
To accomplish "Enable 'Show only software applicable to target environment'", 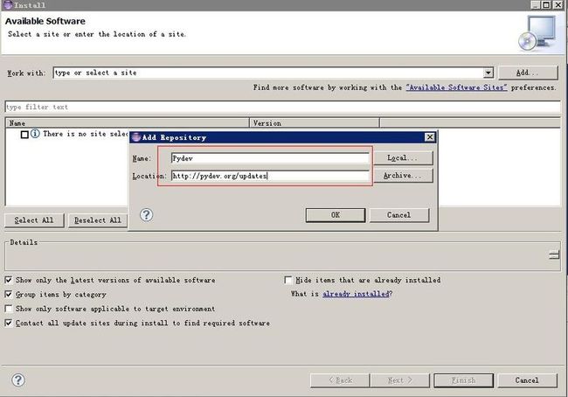I will point(9,309).
